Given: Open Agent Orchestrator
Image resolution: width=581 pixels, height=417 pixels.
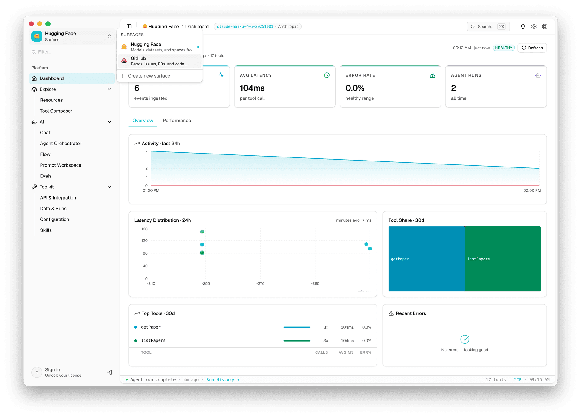Looking at the screenshot, I should tap(61, 144).
